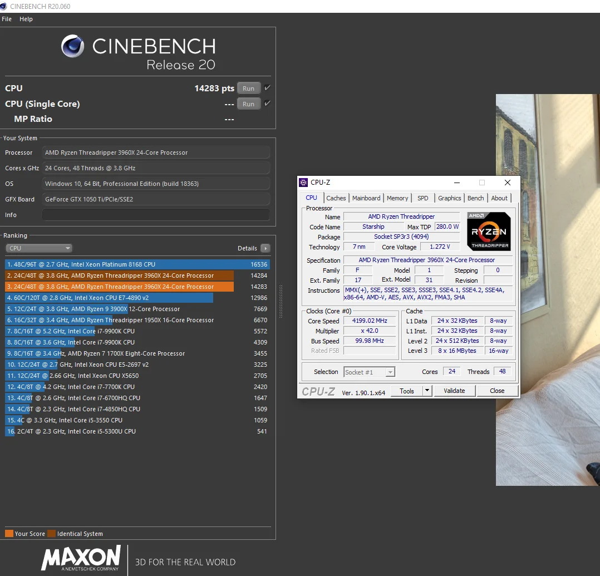Select ranking row with score 14283

137,287
